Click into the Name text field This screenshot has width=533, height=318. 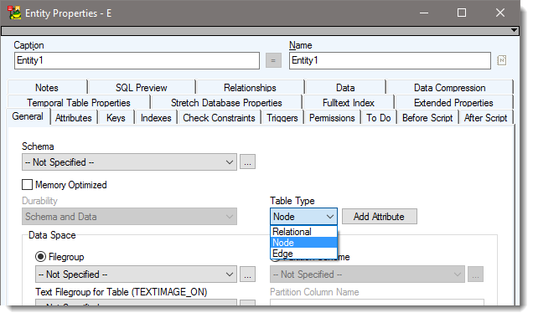point(390,60)
